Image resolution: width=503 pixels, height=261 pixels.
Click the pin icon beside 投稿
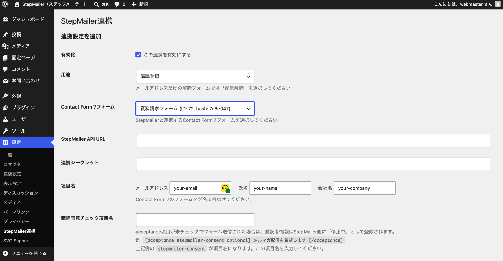coord(5,34)
